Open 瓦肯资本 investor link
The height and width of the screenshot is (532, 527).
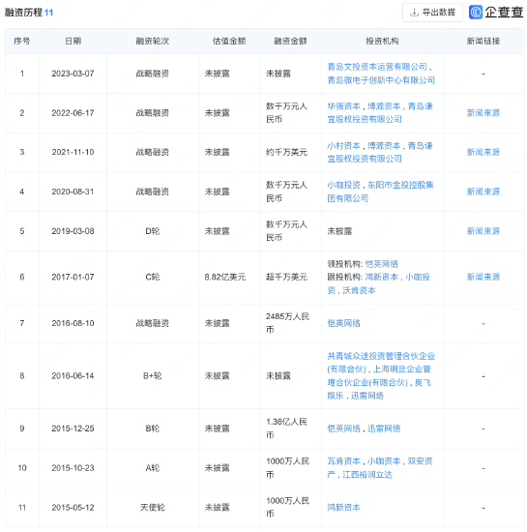(x=343, y=461)
